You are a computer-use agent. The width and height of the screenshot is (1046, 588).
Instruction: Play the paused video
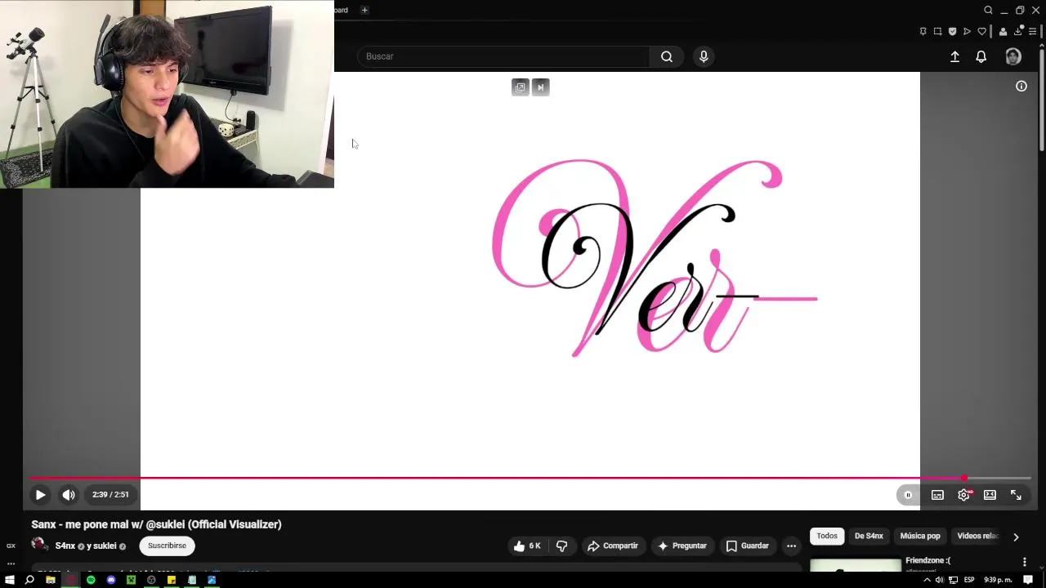(x=40, y=494)
